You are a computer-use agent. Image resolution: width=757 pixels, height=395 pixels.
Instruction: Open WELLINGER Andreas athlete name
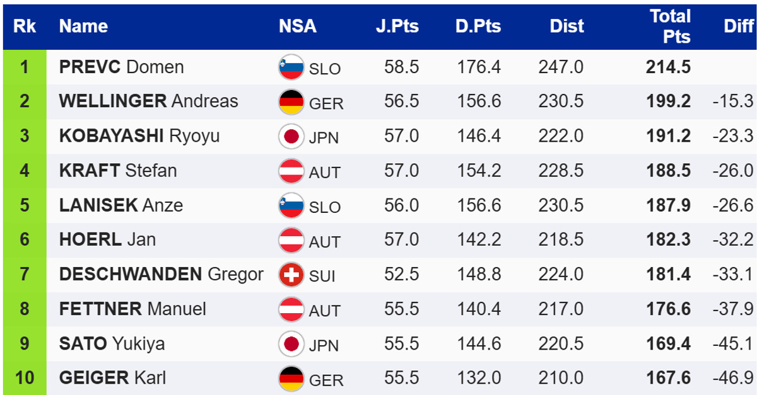(x=148, y=101)
